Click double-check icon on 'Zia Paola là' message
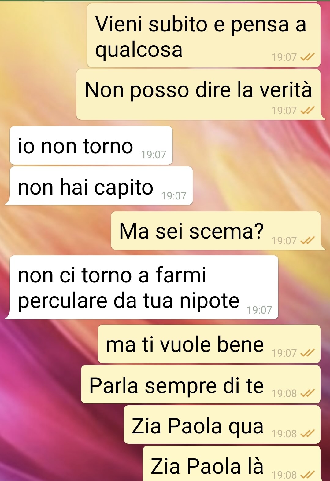The image size is (330, 481). click(x=307, y=475)
